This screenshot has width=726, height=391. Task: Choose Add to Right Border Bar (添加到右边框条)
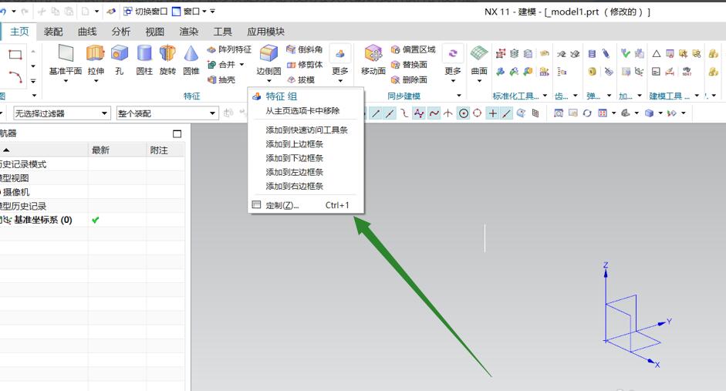point(306,186)
